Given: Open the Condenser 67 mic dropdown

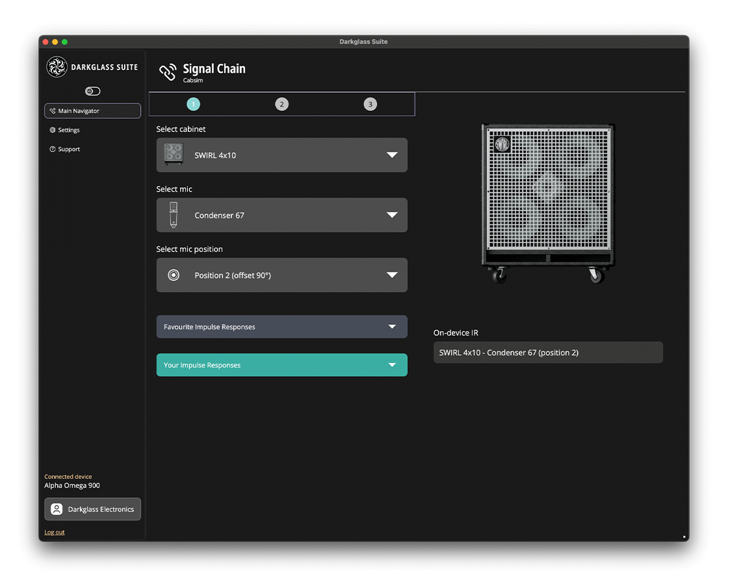Looking at the screenshot, I should (x=281, y=215).
